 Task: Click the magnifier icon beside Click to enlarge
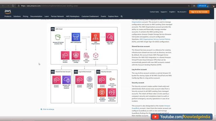(x=41, y=109)
